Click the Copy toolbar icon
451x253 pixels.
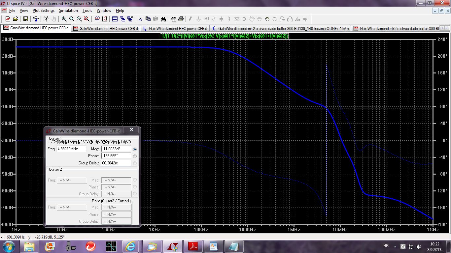point(148,19)
